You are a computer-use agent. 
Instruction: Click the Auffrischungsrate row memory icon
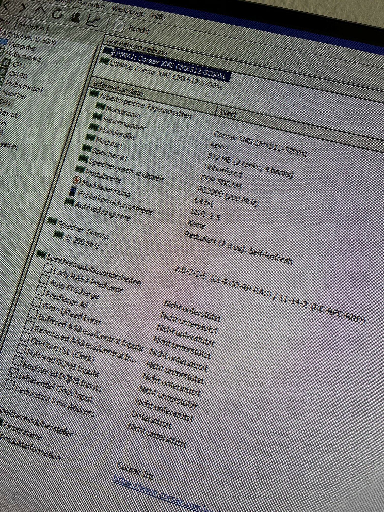click(x=69, y=202)
